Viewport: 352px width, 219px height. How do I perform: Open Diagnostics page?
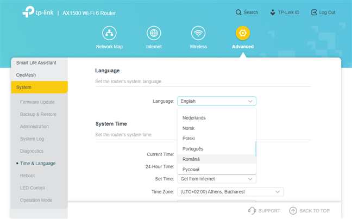click(x=32, y=151)
